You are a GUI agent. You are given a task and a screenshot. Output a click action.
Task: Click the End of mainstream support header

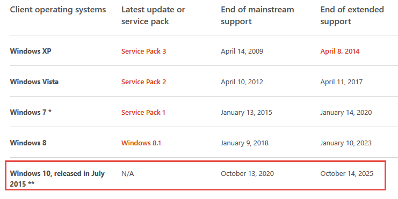point(257,16)
